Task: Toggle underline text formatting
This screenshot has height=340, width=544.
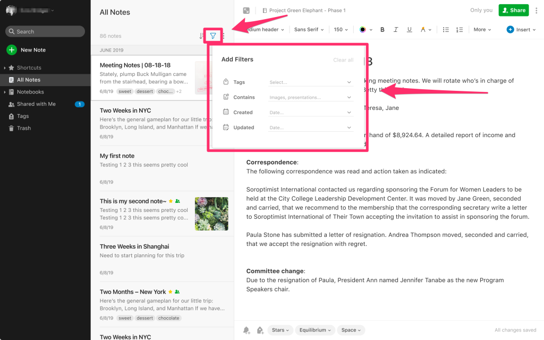Action: tap(410, 30)
